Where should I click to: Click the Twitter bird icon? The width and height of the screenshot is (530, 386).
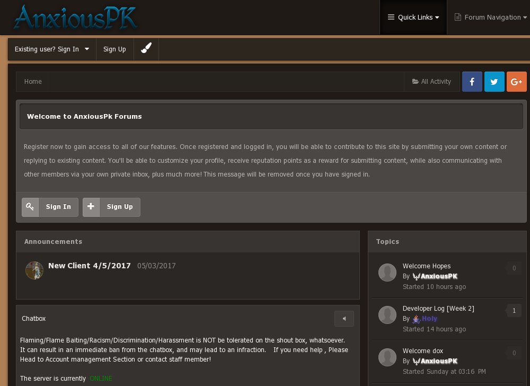click(494, 82)
